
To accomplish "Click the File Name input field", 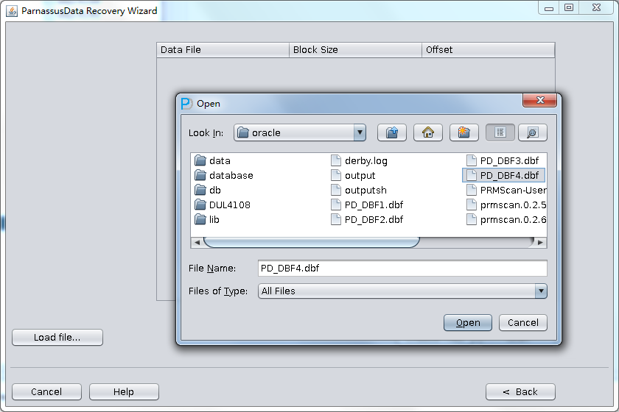I will 402,268.
